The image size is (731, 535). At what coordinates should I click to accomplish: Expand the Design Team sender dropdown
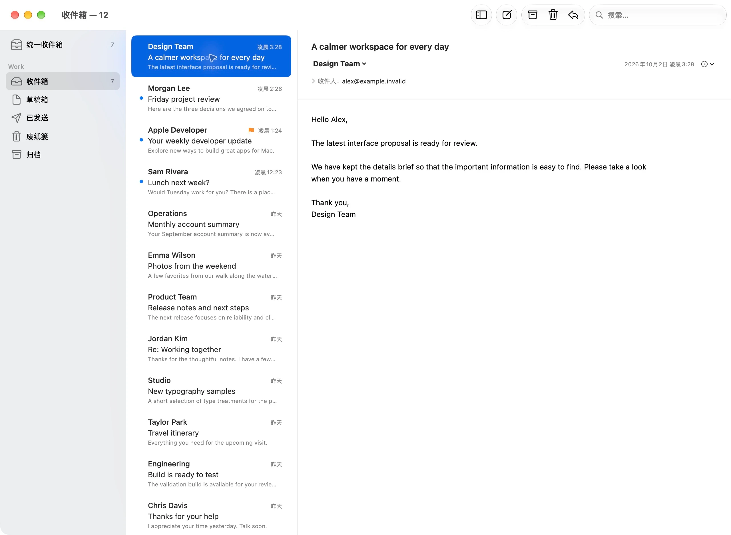point(339,64)
